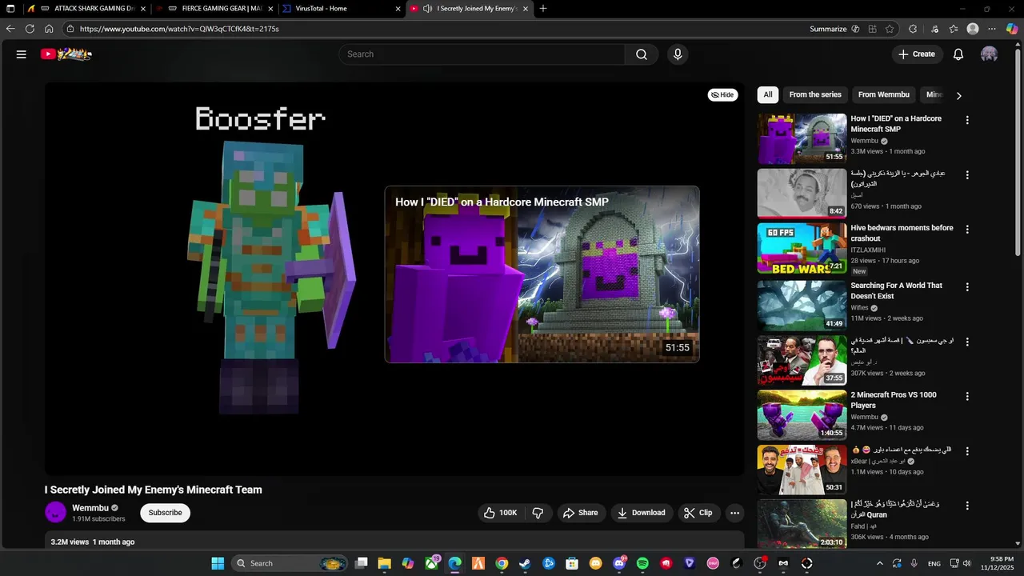The height and width of the screenshot is (576, 1024).
Task: Open end-screen card How I "DIED" video
Action: 542,274
